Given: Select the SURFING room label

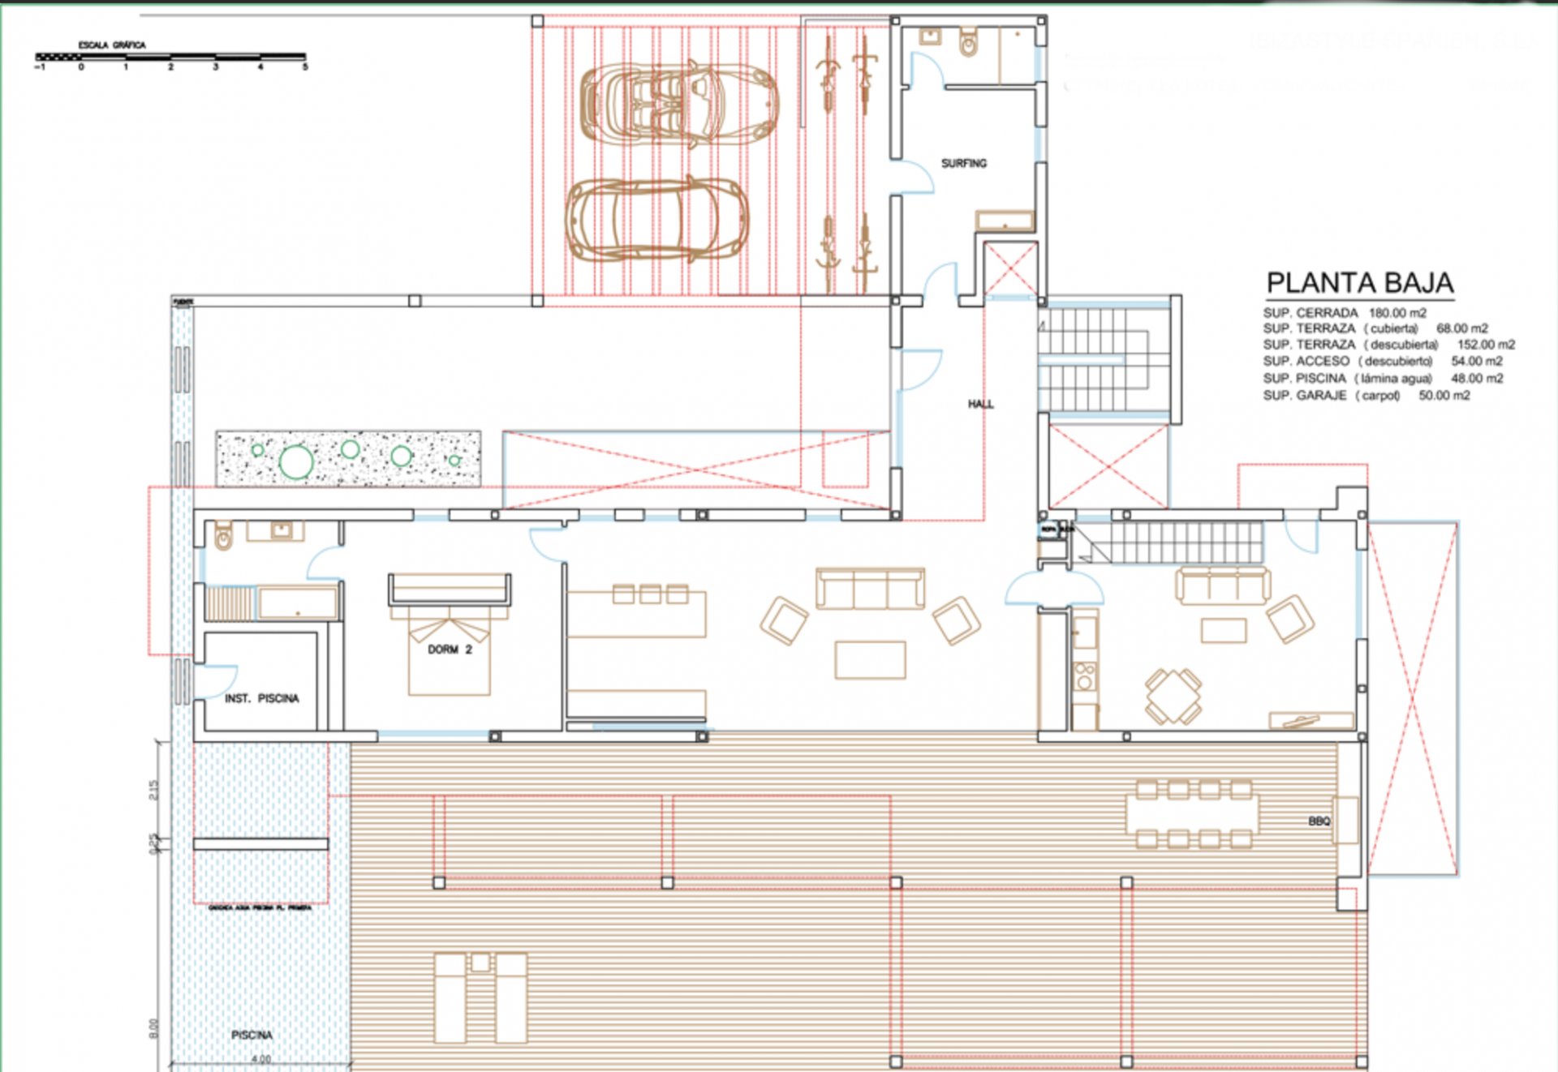Looking at the screenshot, I should coord(964,163).
